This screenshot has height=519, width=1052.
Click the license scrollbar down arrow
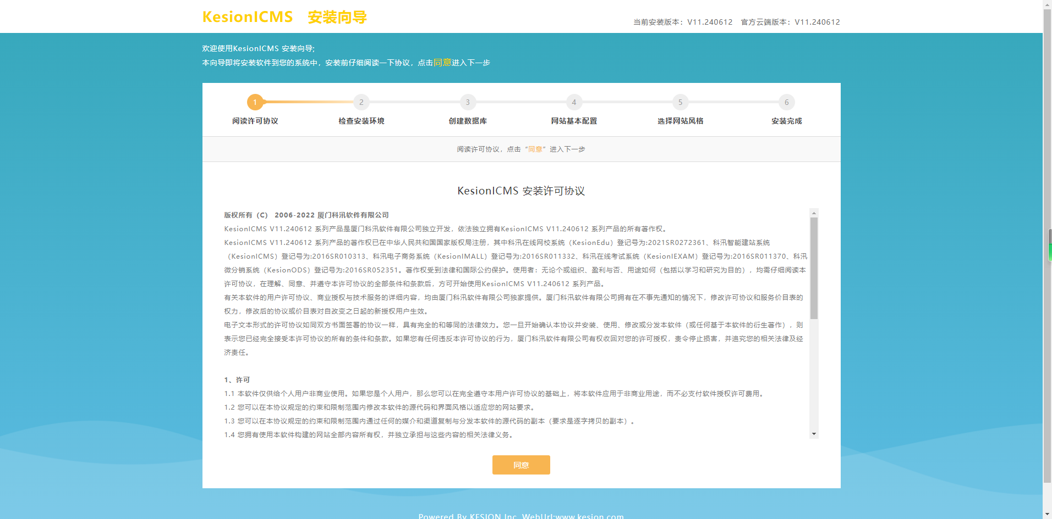click(x=814, y=434)
